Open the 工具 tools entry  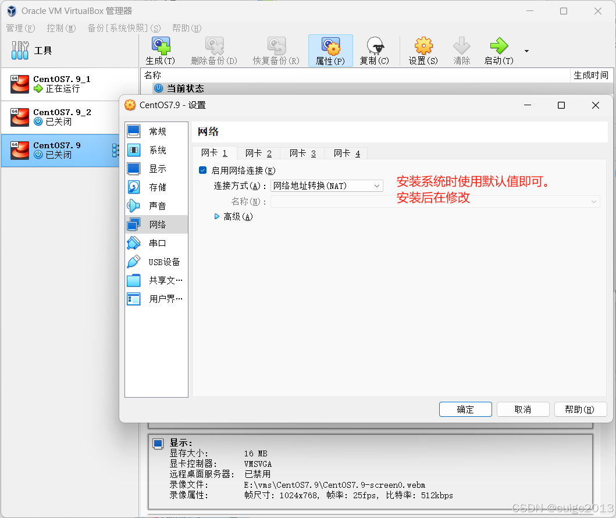pyautogui.click(x=70, y=50)
